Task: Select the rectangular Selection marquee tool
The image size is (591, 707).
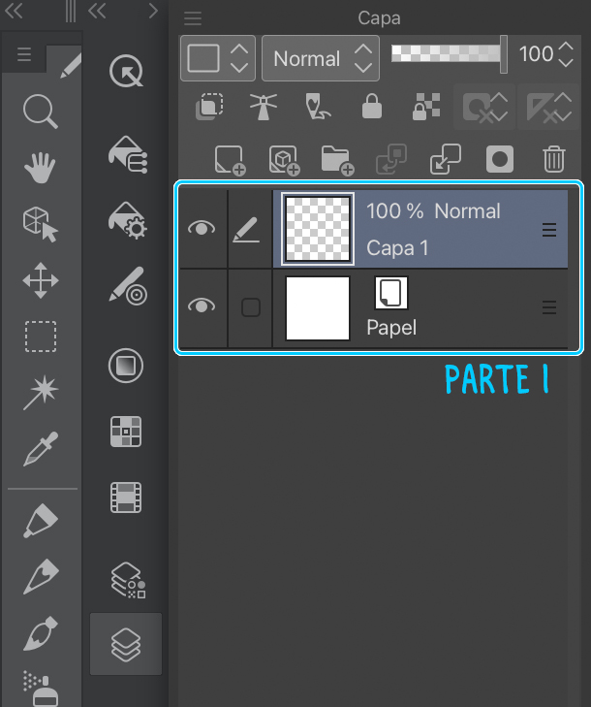Action: tap(40, 337)
